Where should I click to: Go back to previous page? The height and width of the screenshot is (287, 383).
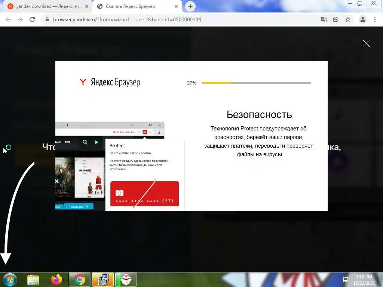pyautogui.click(x=8, y=19)
